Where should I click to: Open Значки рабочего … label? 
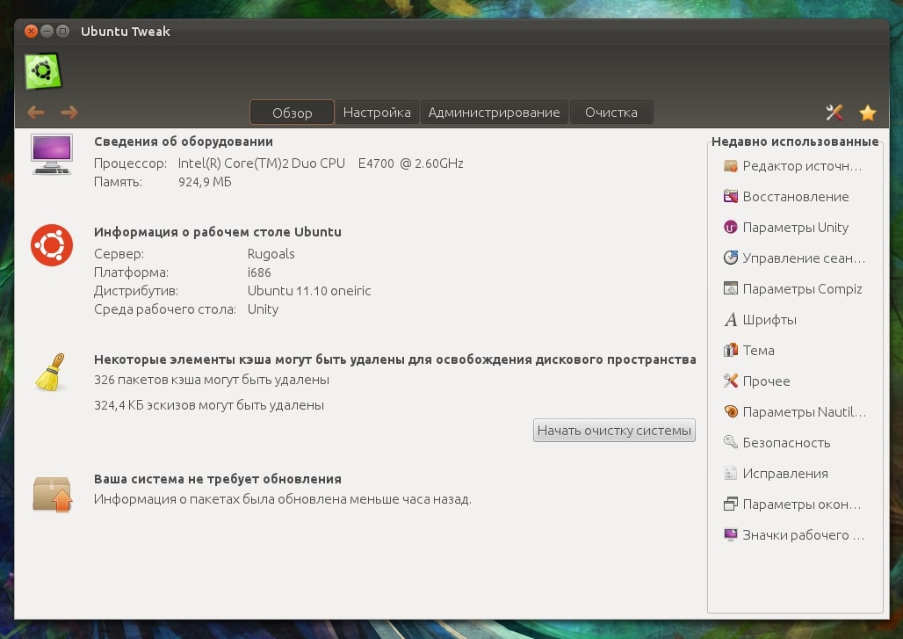[803, 534]
